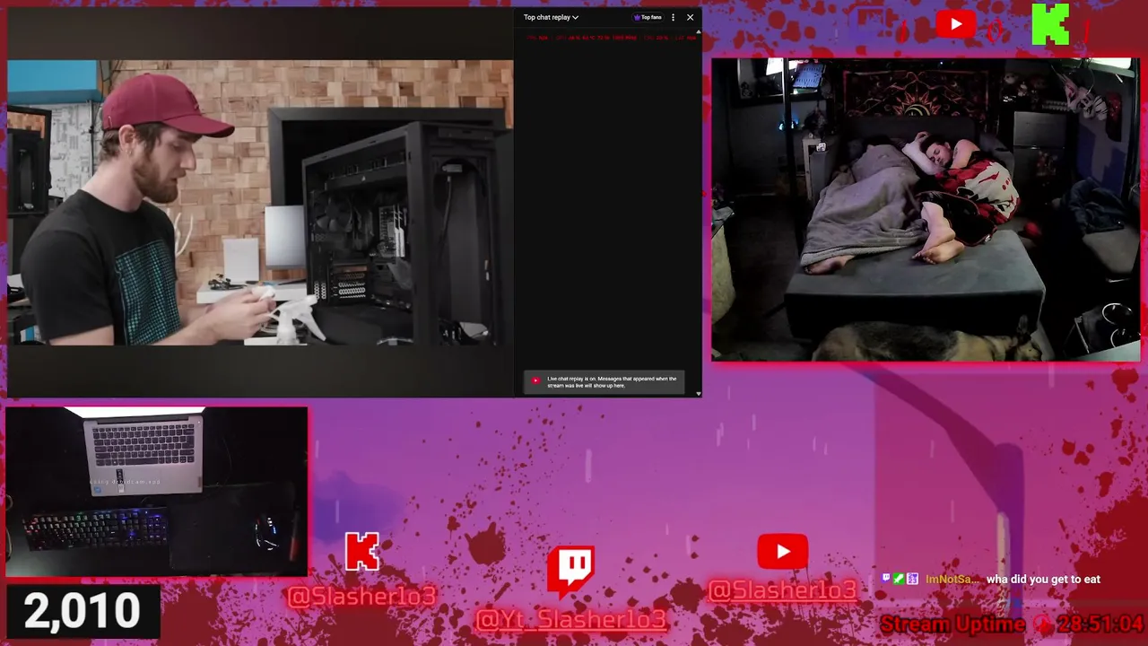Click the purple badge beside ImNotSa...
The image size is (1148, 646).
pyautogui.click(x=912, y=580)
